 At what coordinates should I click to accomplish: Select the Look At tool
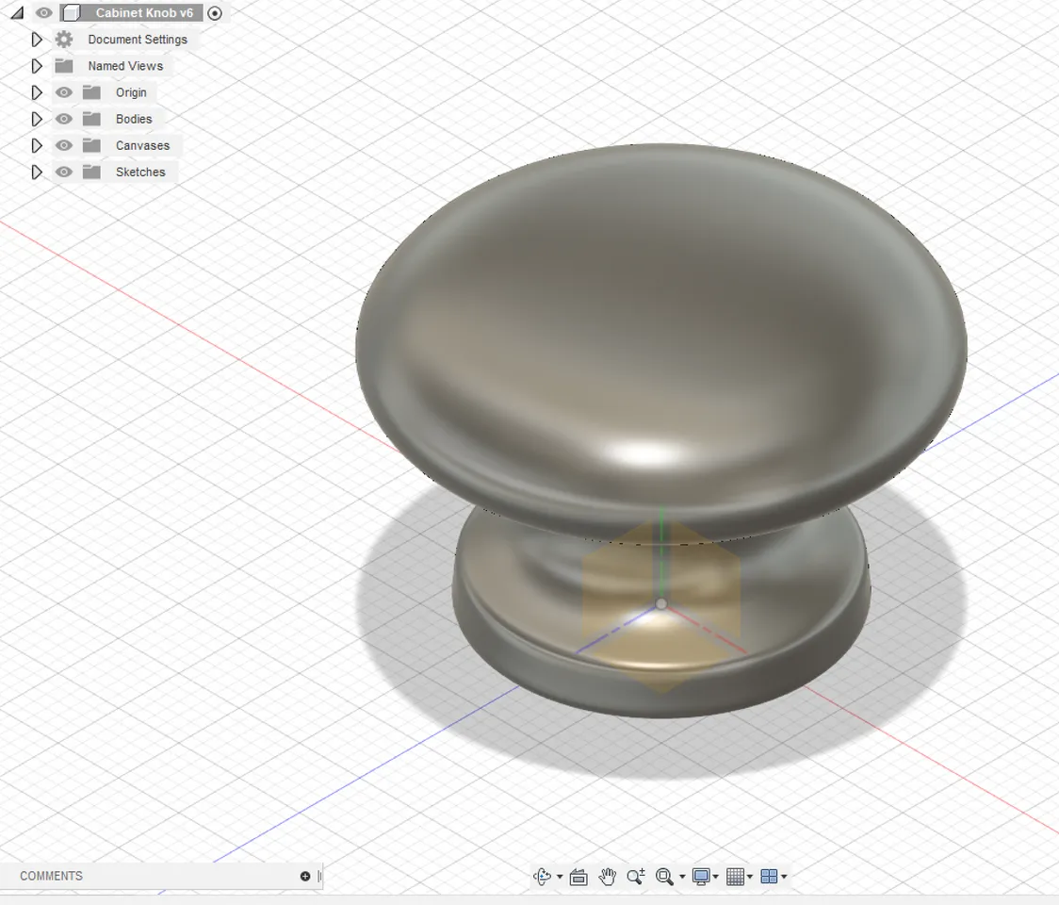[578, 876]
